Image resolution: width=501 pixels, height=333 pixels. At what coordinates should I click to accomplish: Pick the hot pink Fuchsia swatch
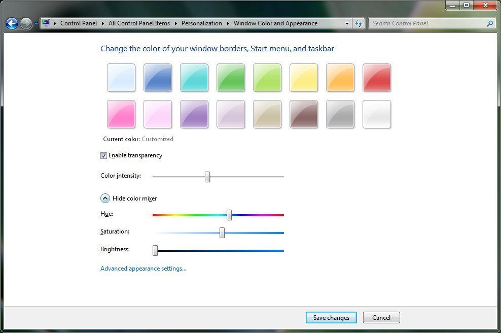point(121,114)
